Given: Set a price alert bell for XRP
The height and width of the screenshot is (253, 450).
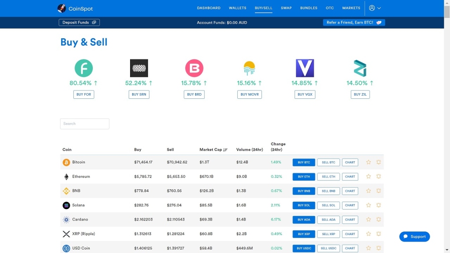Looking at the screenshot, I should coord(378,234).
